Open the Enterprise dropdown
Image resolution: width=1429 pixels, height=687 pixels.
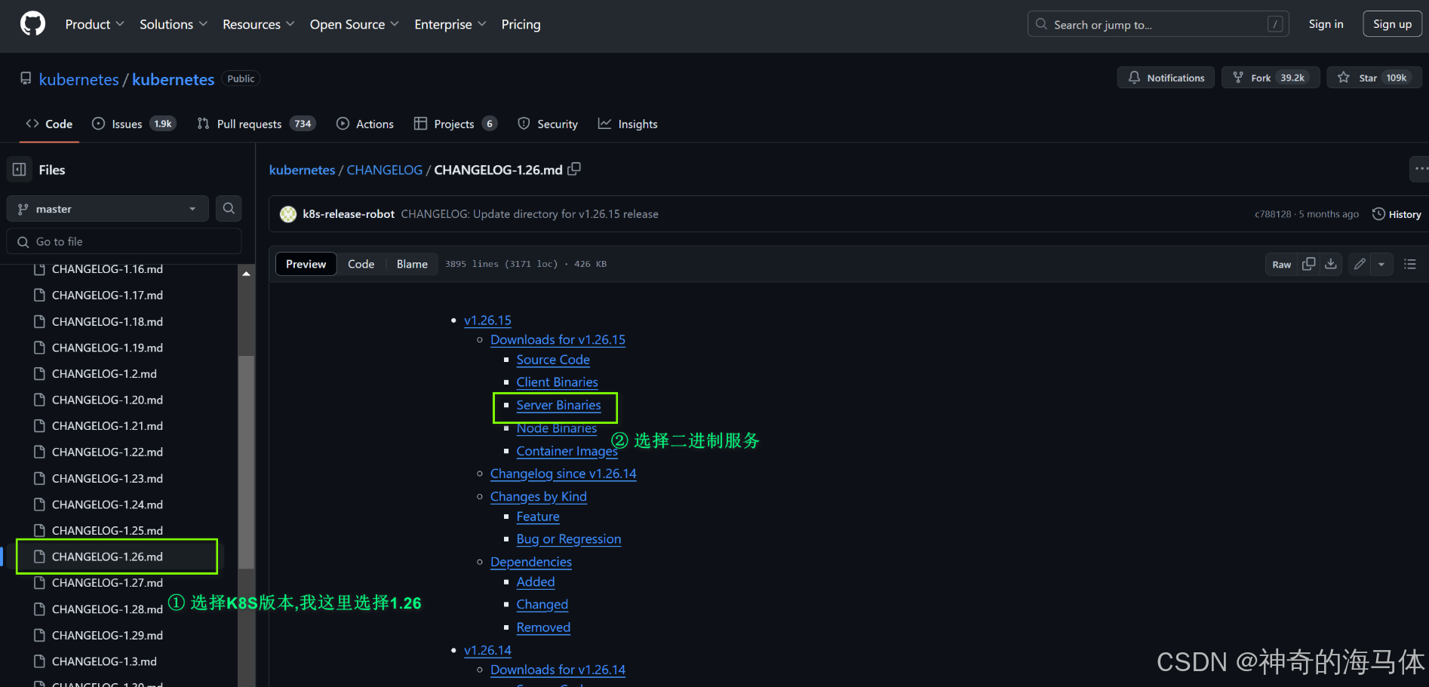(x=450, y=24)
